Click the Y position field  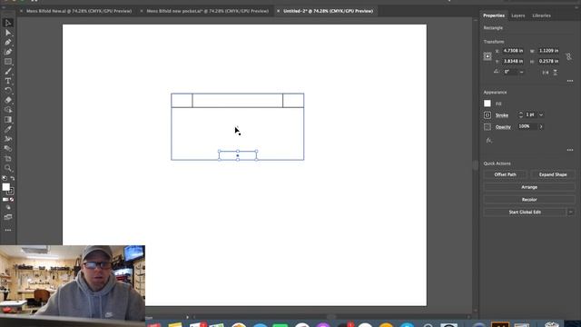(x=513, y=61)
